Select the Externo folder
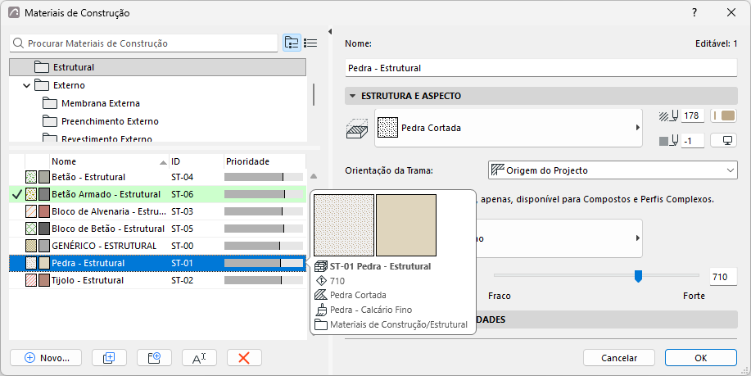Screen dimensions: 751x376 click(69, 85)
